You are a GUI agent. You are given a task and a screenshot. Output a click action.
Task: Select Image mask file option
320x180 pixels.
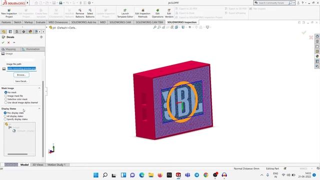coord(5,95)
